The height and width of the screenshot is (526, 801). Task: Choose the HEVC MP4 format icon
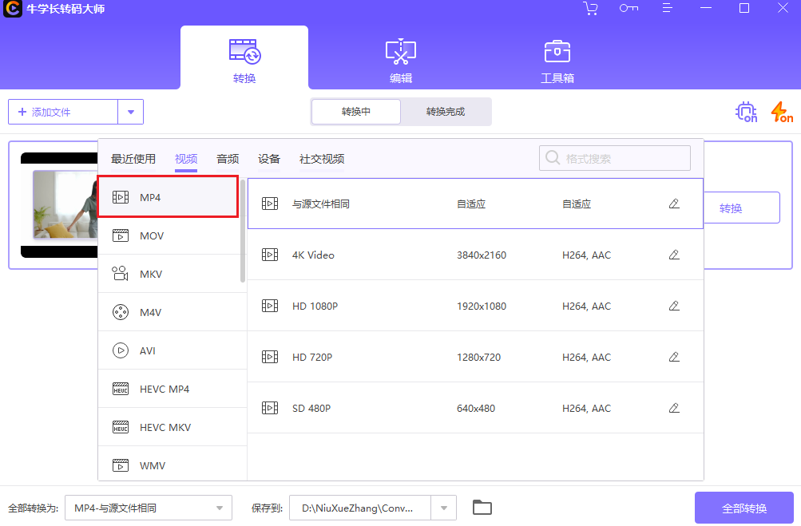click(121, 389)
